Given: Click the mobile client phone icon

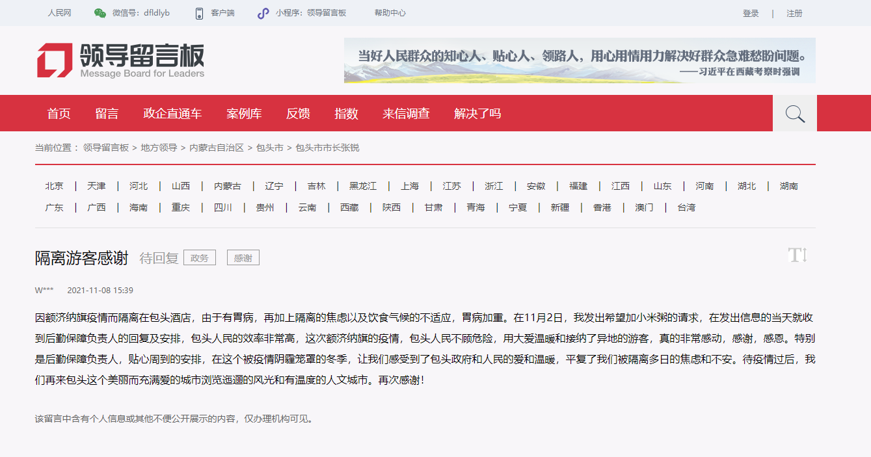Looking at the screenshot, I should [x=199, y=13].
